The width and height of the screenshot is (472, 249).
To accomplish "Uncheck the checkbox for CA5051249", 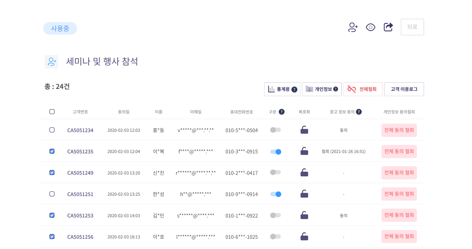I will [x=52, y=173].
